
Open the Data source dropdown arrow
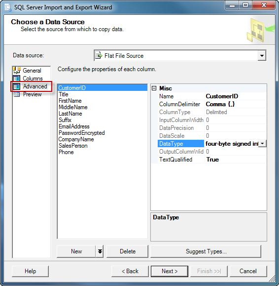click(262, 55)
